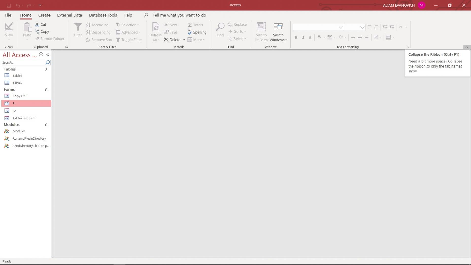471x265 pixels.
Task: Collapse the ribbon with the up chevron
Action: click(467, 47)
